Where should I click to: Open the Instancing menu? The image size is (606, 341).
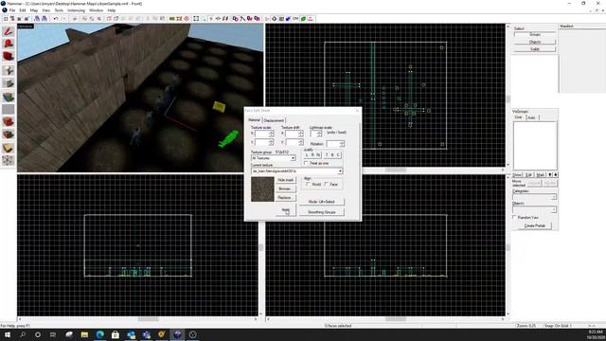76,10
